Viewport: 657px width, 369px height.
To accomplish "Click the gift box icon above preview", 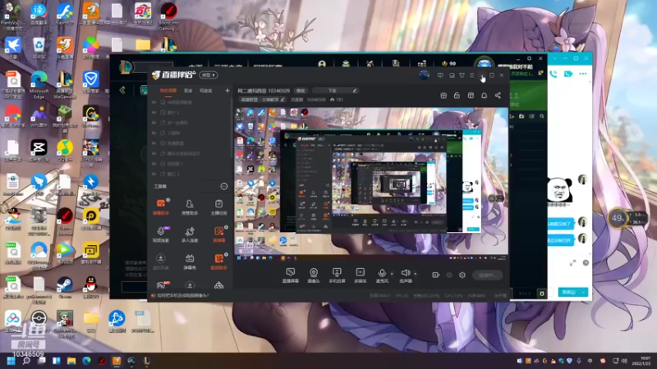I will (443, 95).
